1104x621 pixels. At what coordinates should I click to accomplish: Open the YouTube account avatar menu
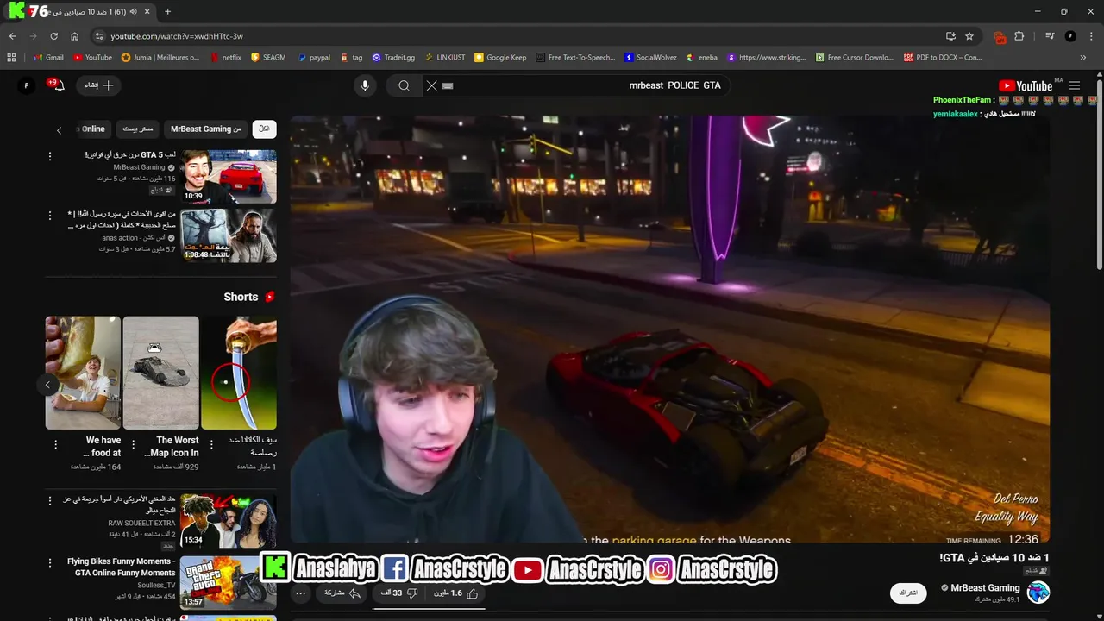click(x=26, y=85)
